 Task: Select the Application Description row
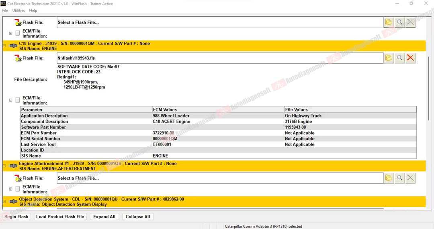pyautogui.click(x=218, y=116)
